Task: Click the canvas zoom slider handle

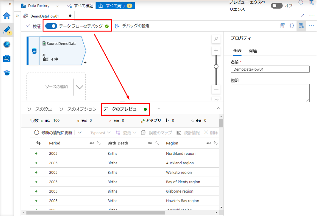Action: (216, 67)
